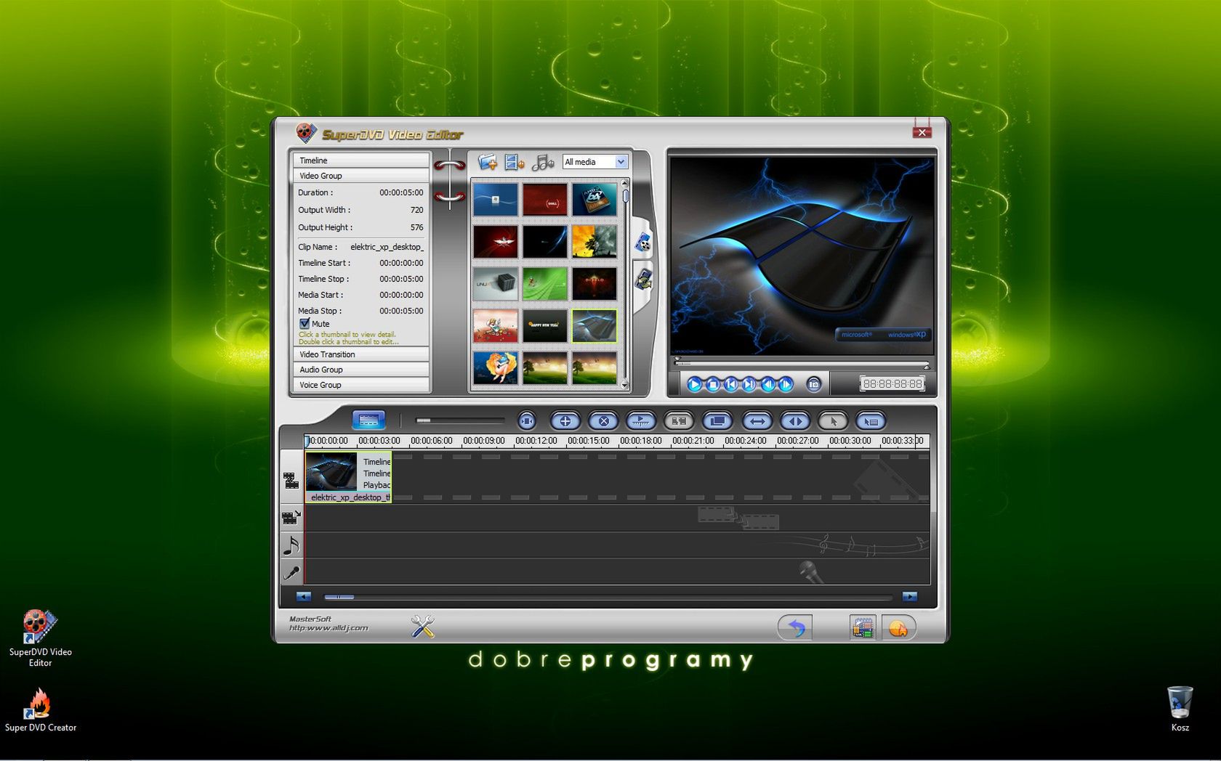
Task: Click the add media folder icon
Action: point(487,162)
